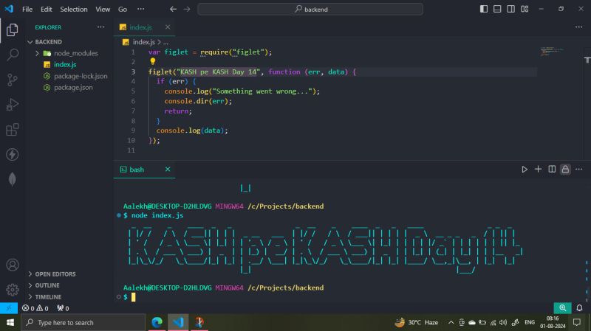Click line number 3 in the gutter
Screen dimensions: 591x331
pos(133,72)
